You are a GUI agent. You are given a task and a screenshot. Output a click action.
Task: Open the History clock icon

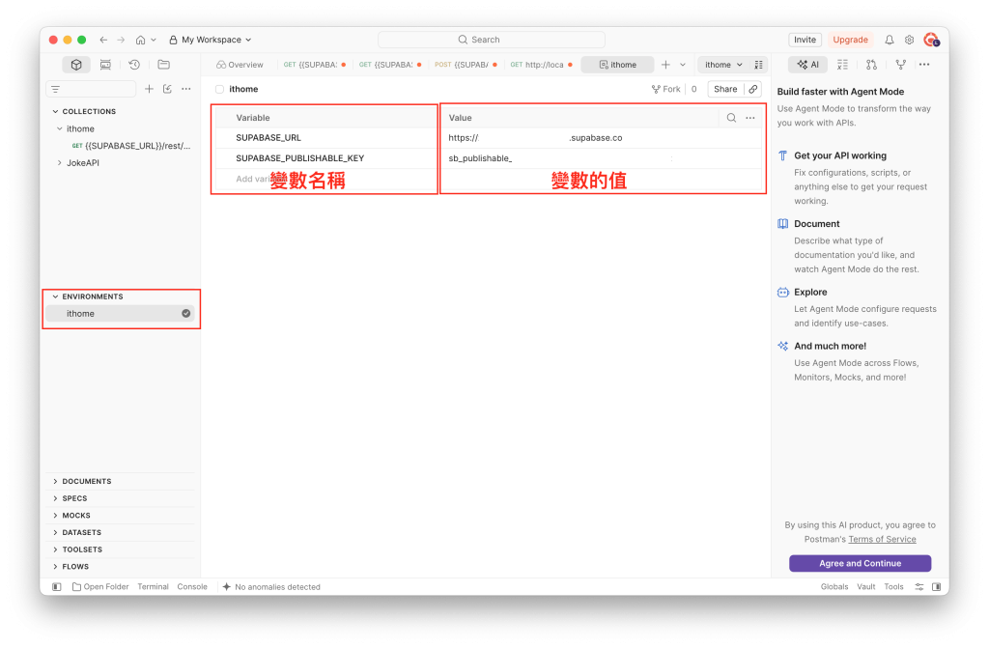[134, 65]
